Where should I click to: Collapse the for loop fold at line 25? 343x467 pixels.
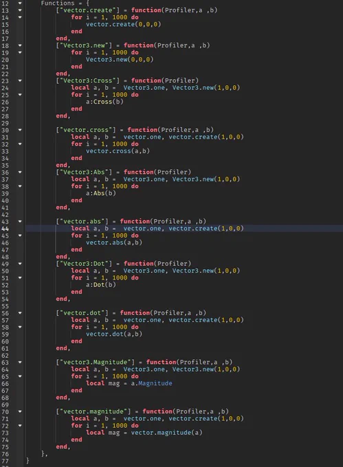coord(20,95)
